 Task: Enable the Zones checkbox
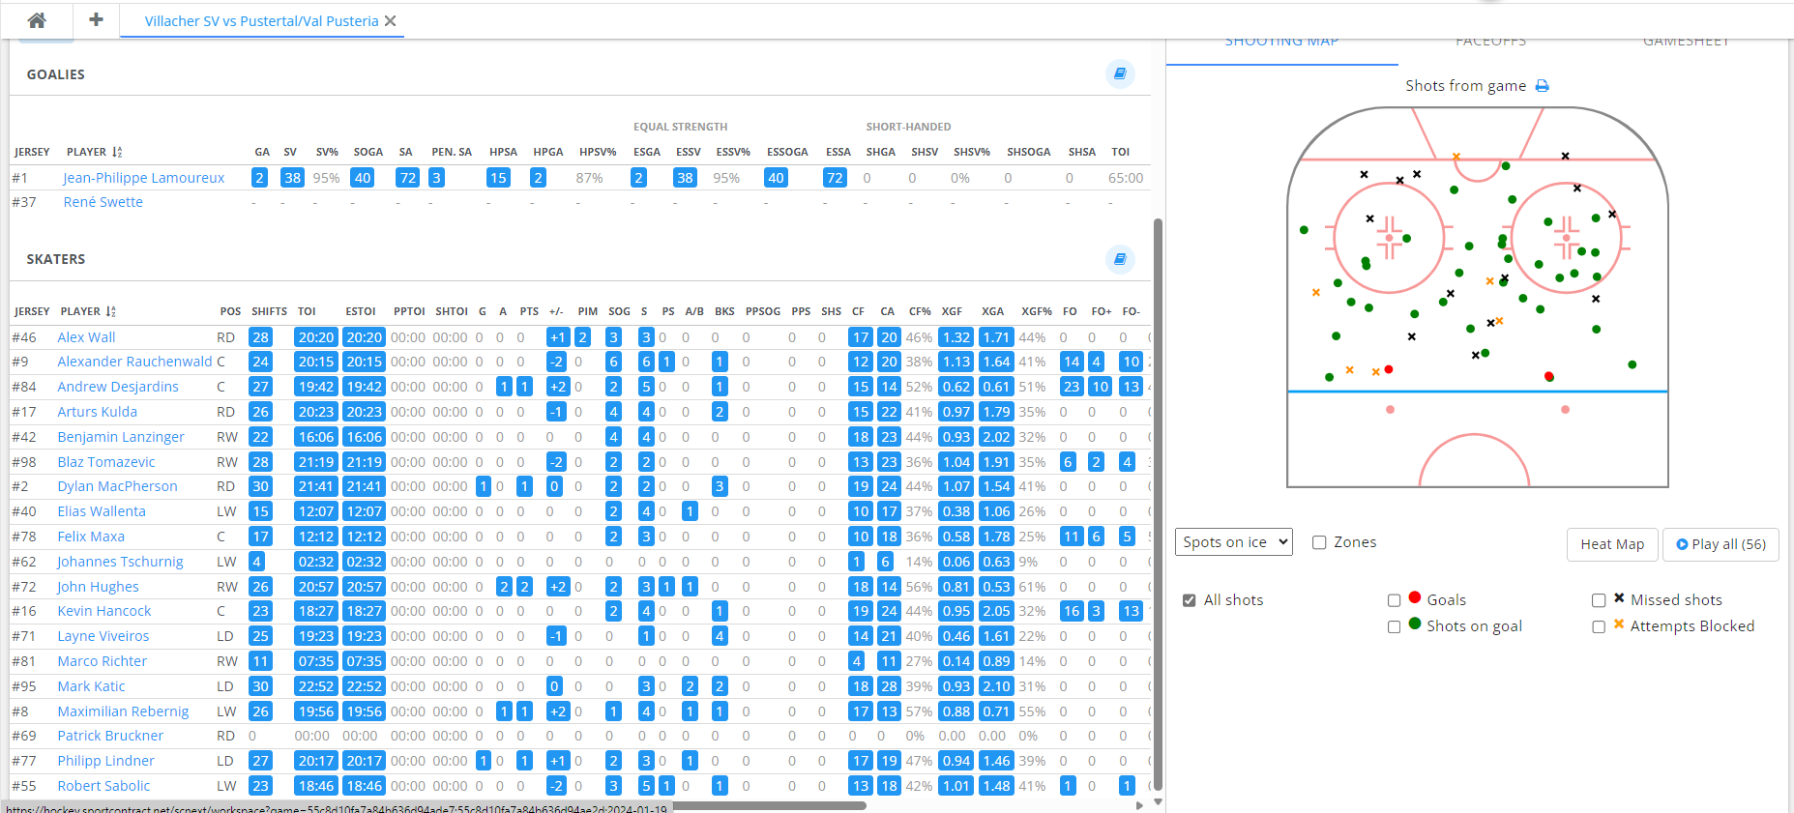coord(1319,542)
